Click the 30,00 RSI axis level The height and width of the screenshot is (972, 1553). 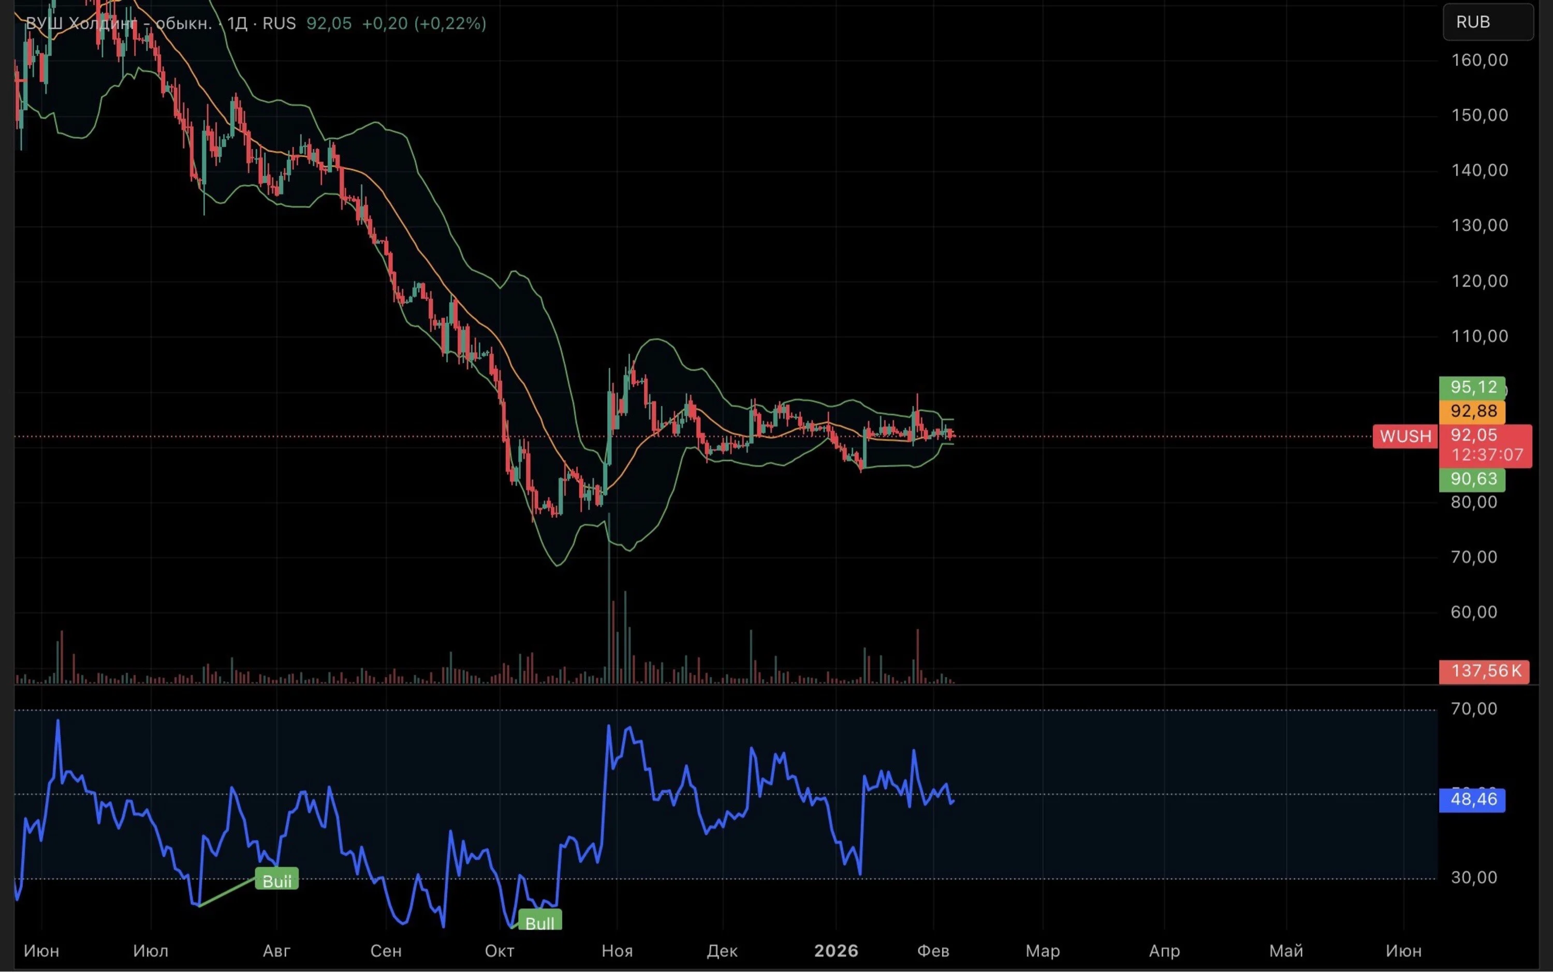1474,878
